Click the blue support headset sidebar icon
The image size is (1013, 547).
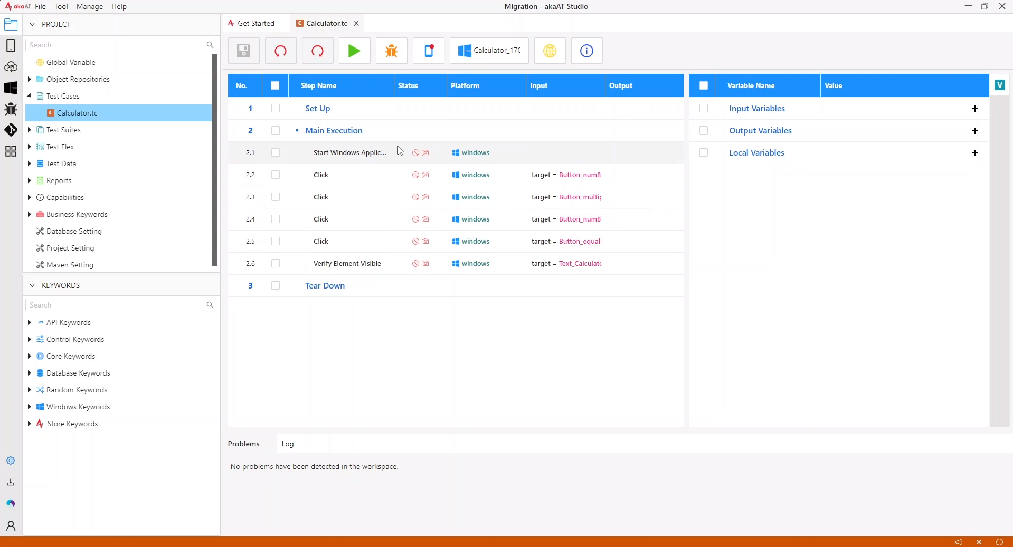coord(11,504)
